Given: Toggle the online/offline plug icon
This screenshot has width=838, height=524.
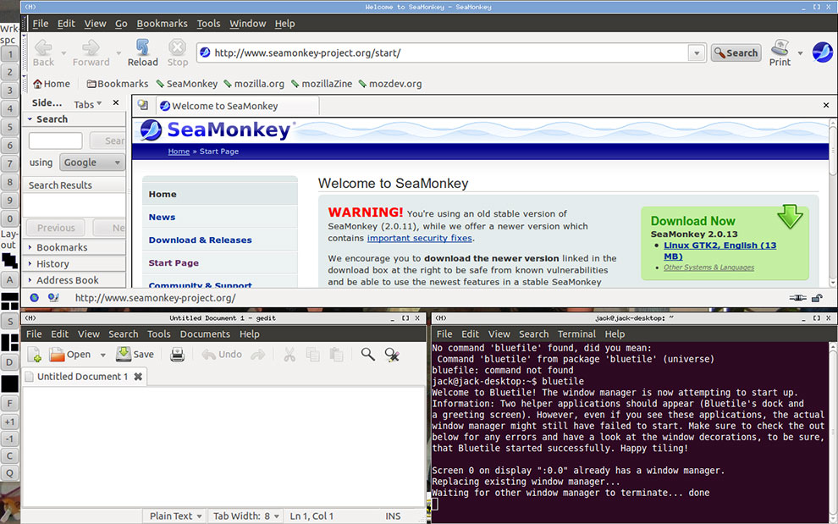Looking at the screenshot, I should pyautogui.click(x=797, y=298).
